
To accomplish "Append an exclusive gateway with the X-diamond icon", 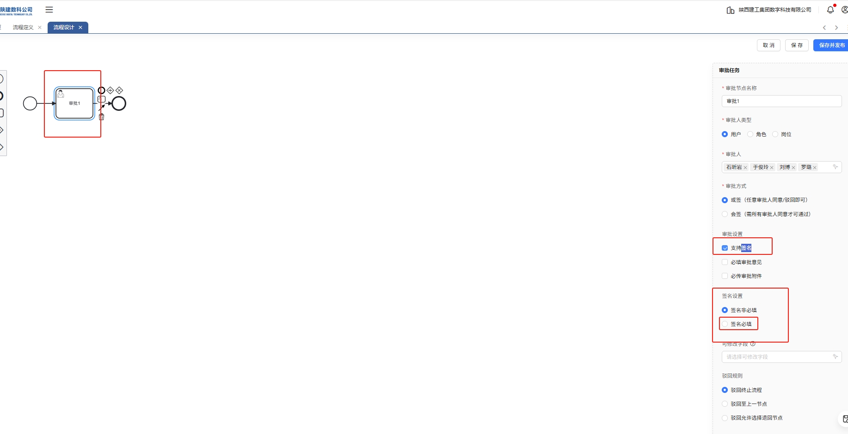I will click(x=119, y=90).
